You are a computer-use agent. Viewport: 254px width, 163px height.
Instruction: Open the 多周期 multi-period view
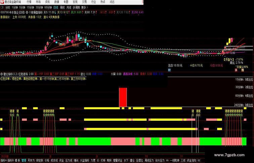click(76, 7)
